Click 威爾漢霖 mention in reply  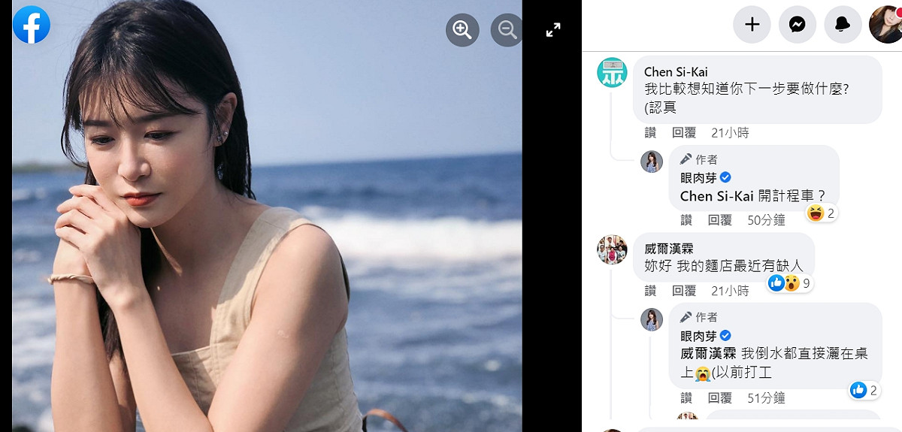pos(708,354)
